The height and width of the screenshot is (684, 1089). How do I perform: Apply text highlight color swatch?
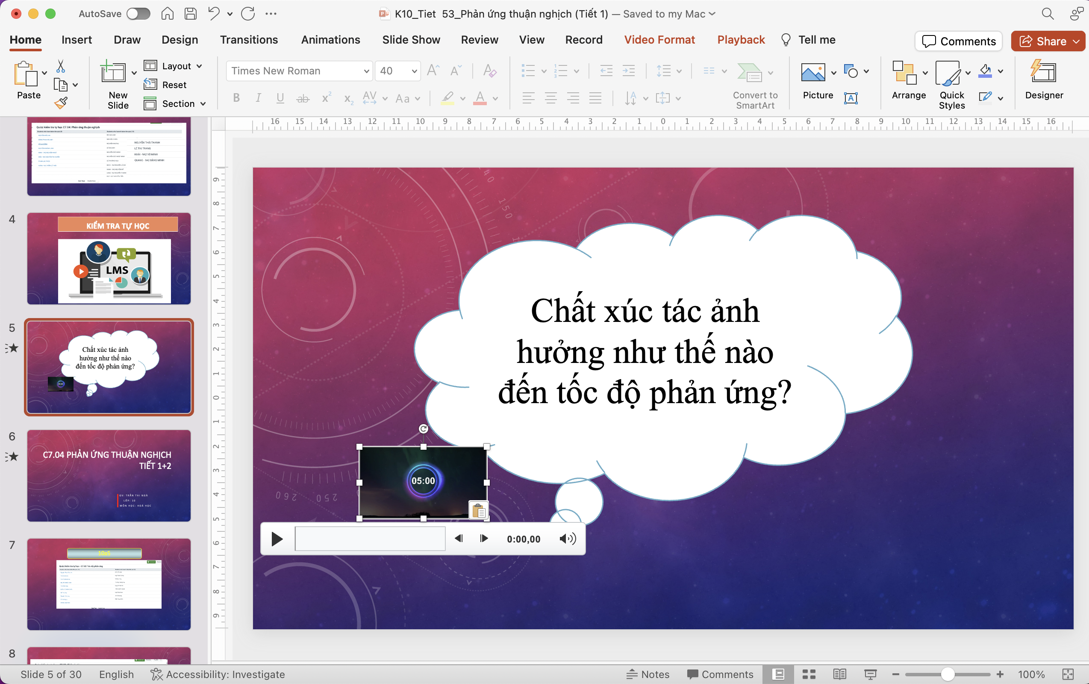coord(447,98)
